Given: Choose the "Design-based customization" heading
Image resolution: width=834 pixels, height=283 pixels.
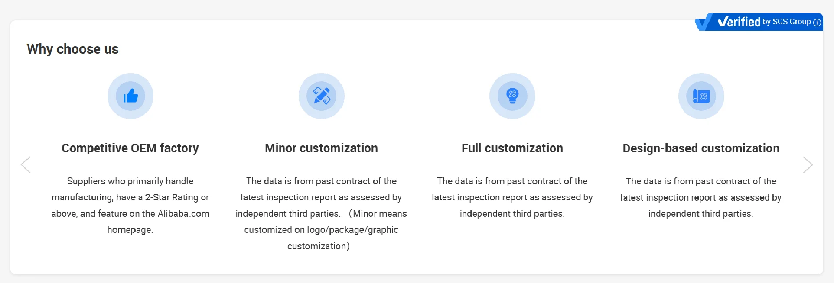Looking at the screenshot, I should click(x=700, y=148).
